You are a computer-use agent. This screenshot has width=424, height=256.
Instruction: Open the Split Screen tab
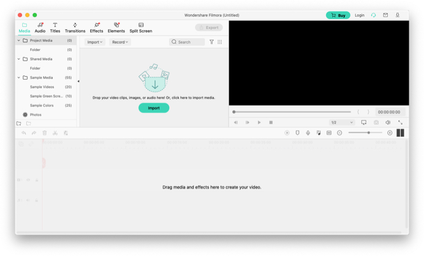pyautogui.click(x=140, y=28)
